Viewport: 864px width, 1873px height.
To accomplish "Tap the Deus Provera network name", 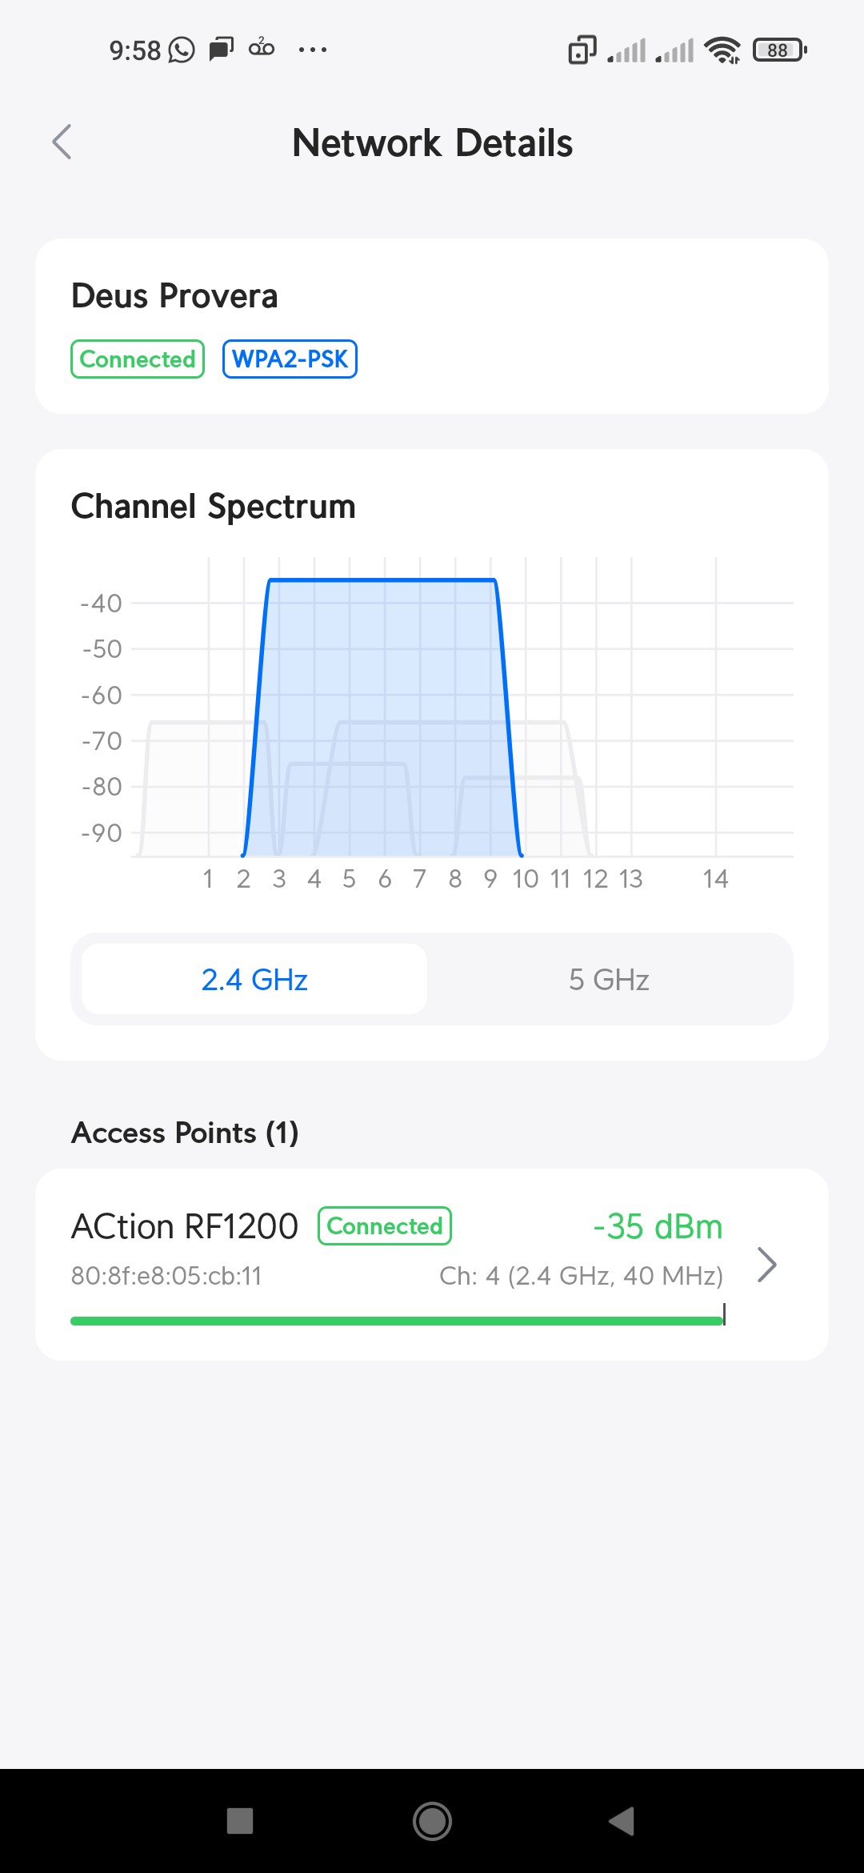I will coord(174,296).
